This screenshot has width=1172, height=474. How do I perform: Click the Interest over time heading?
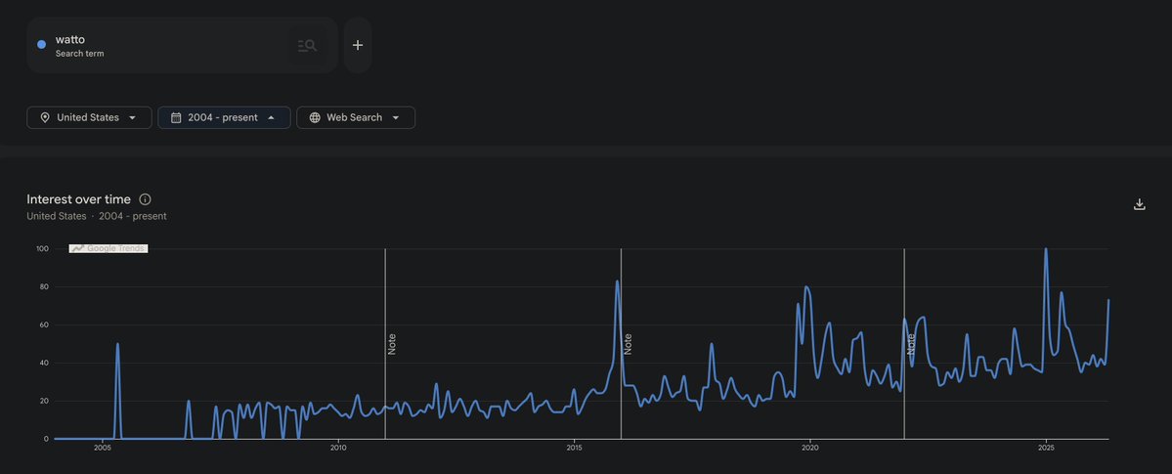[78, 199]
